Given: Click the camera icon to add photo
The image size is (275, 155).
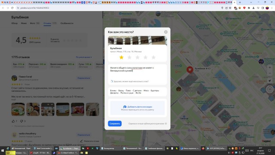Looking at the screenshot, I should 125,107.
